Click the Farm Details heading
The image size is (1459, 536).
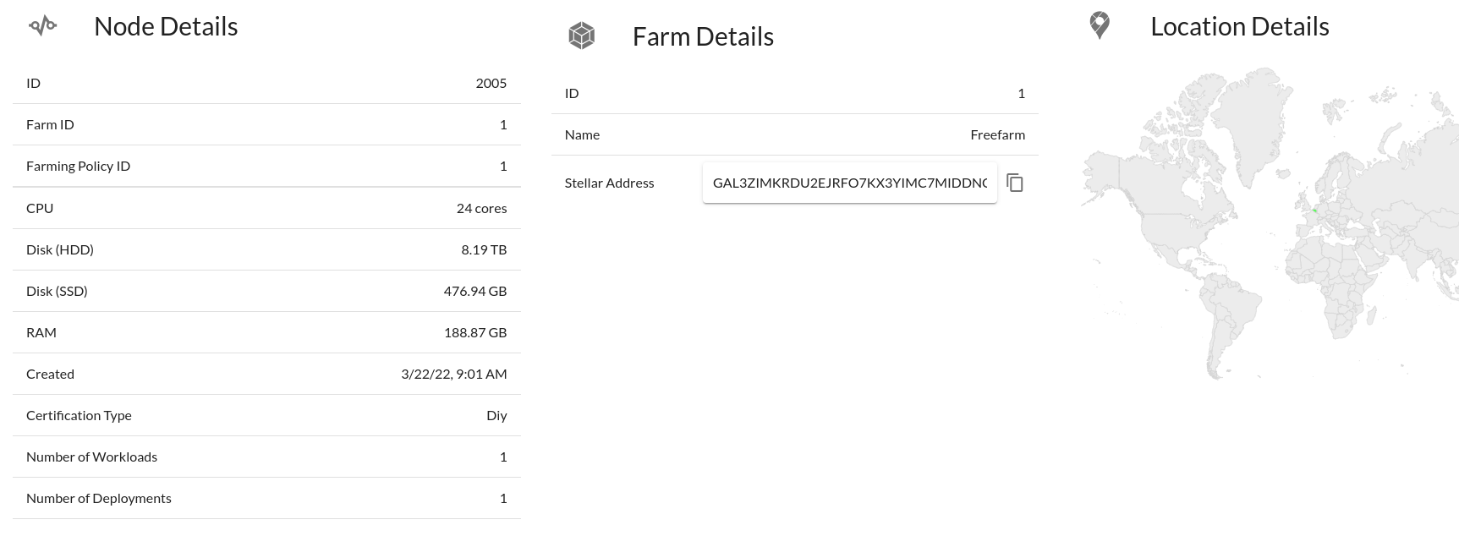pos(703,36)
